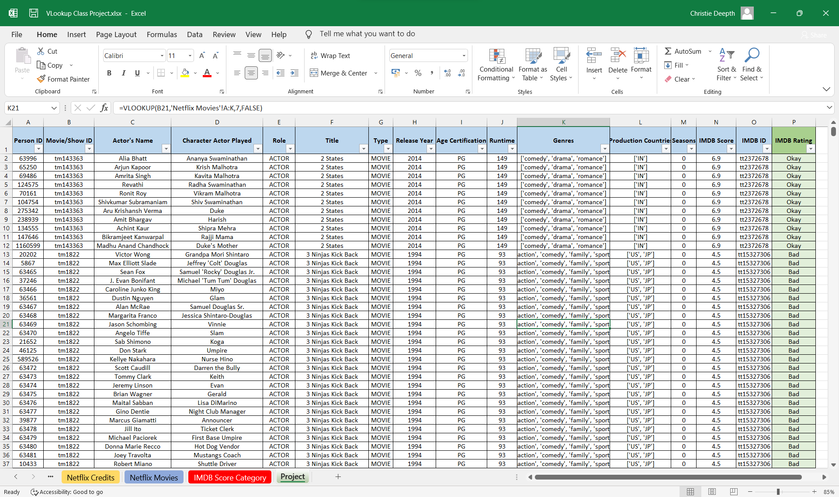The height and width of the screenshot is (497, 839).
Task: Open General number format dropdown
Action: [464, 55]
